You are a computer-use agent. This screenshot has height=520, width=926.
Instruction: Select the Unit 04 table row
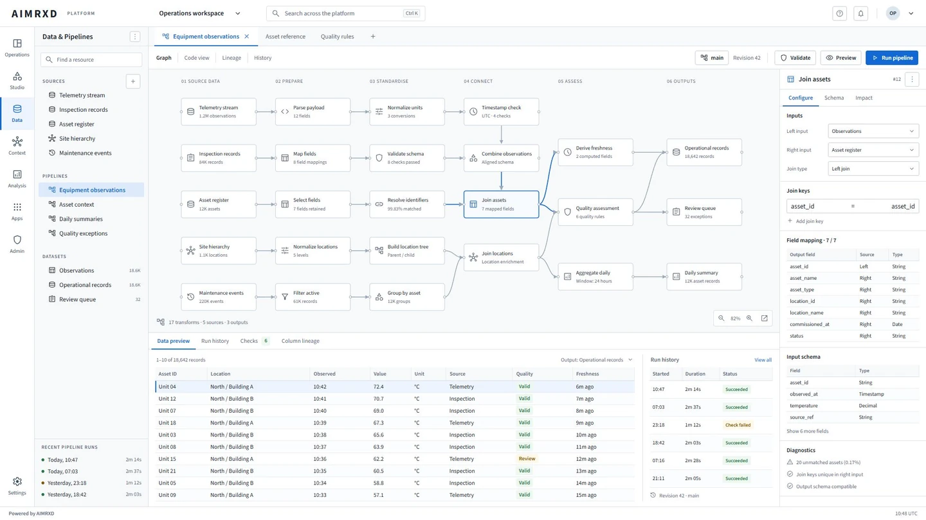coord(395,386)
